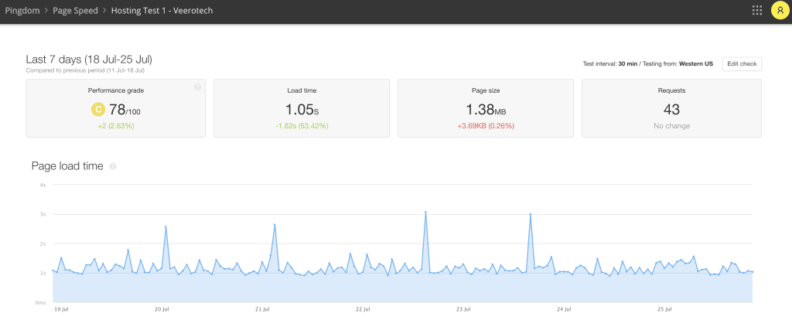Click the 22 Jul axis label
The image size is (792, 323).
pyautogui.click(x=363, y=308)
